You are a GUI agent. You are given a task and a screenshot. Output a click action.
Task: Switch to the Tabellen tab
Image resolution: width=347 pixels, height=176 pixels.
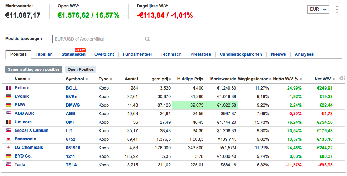tap(44, 54)
